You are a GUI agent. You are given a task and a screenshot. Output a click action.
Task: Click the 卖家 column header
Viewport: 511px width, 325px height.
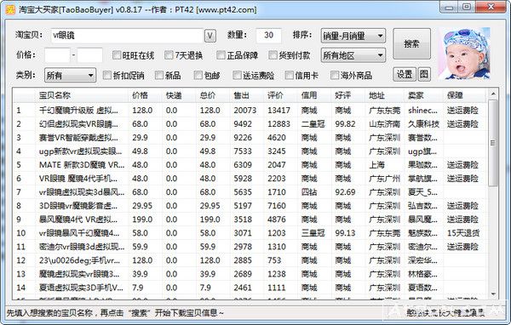click(x=424, y=95)
